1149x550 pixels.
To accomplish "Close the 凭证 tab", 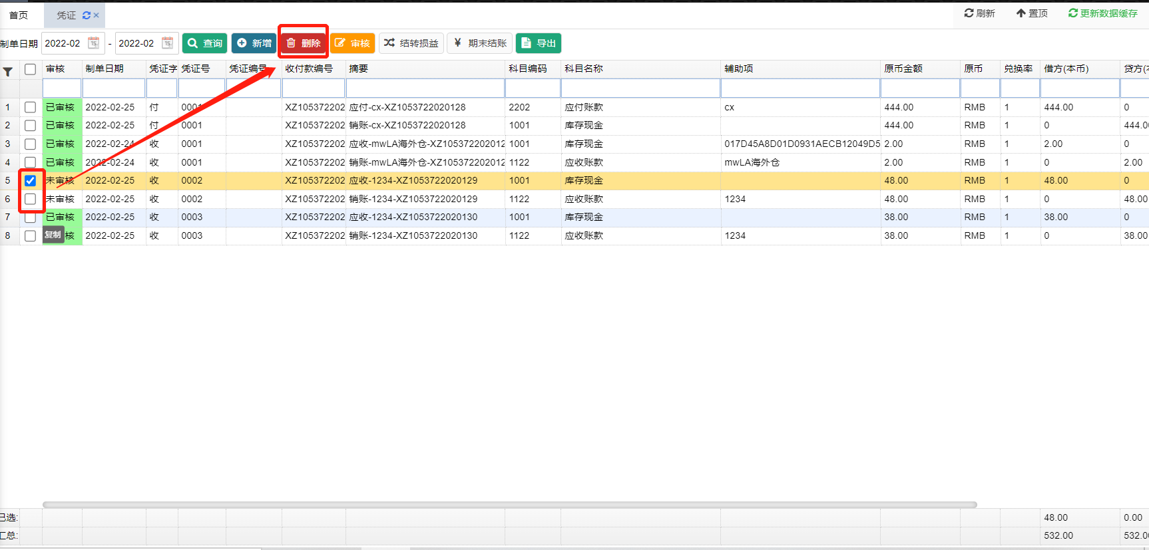I will [x=97, y=15].
